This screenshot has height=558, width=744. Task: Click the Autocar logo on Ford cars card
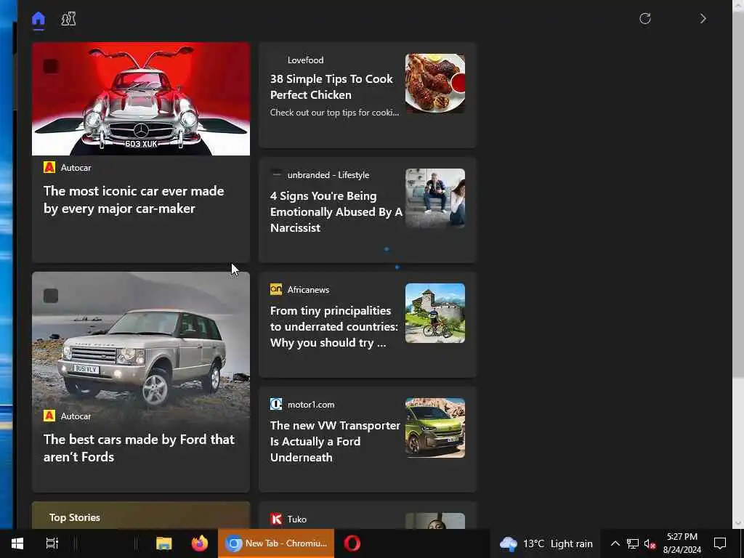(49, 416)
